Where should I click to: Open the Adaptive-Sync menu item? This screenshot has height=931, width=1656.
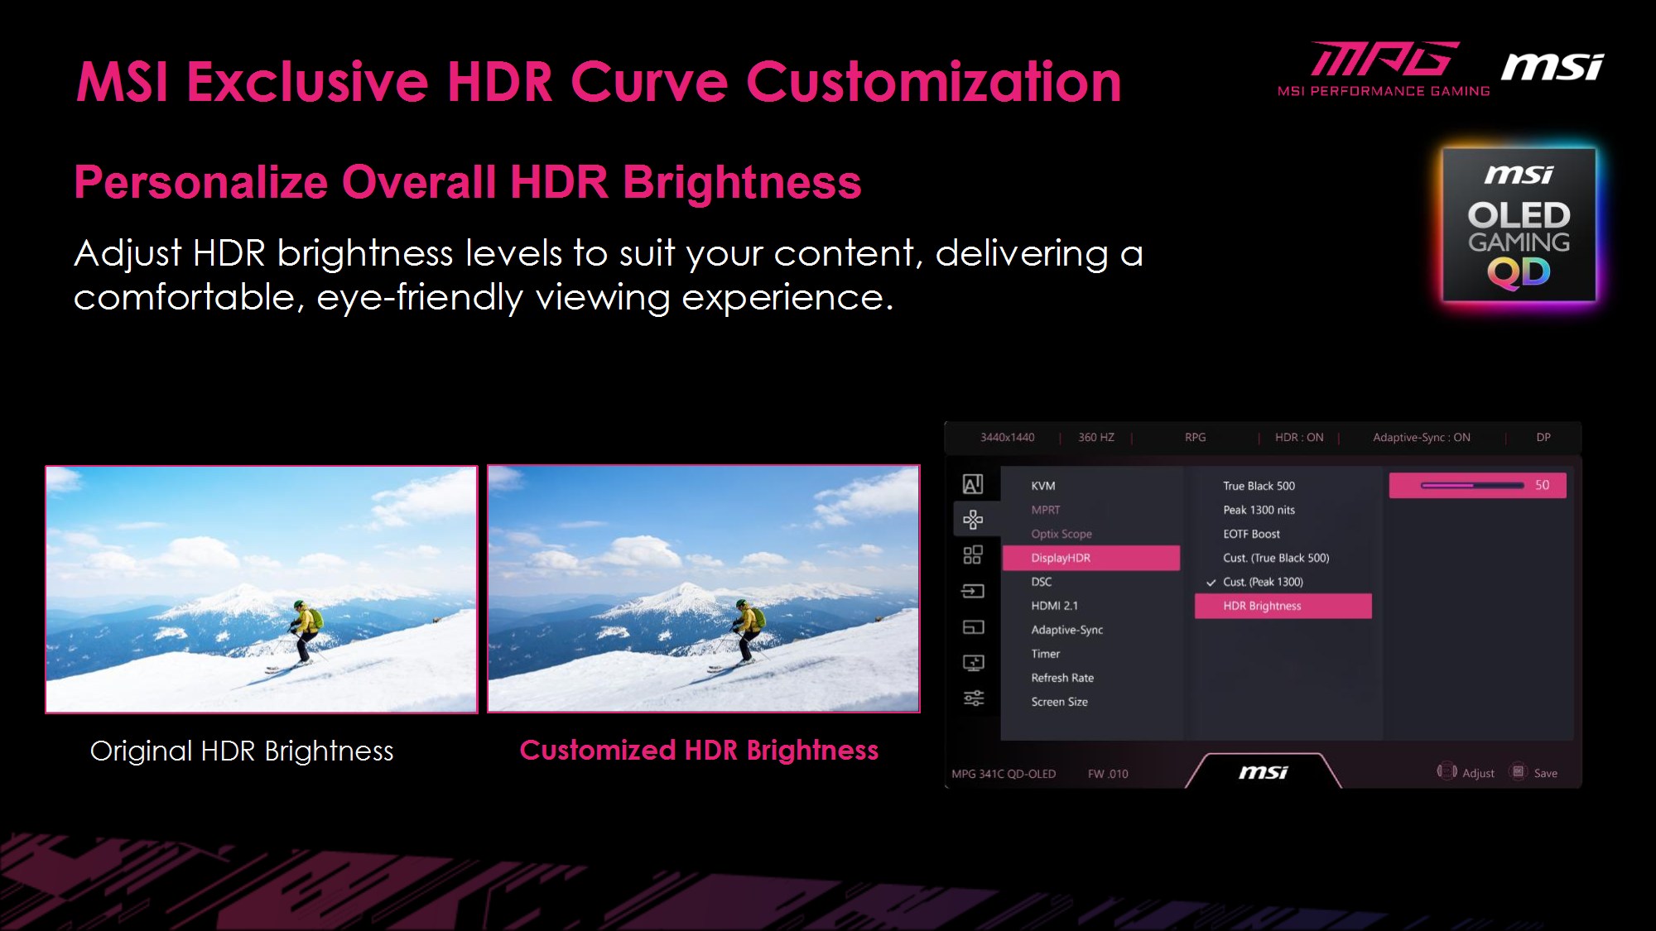click(1066, 630)
